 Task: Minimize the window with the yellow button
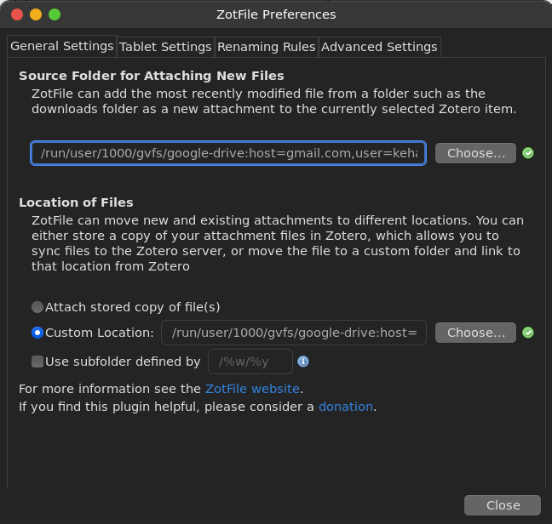(x=36, y=14)
